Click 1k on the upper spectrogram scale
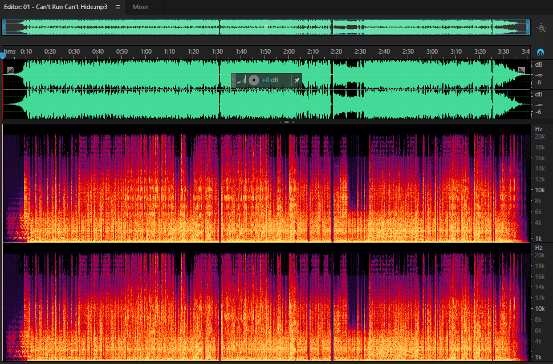 coord(538,238)
